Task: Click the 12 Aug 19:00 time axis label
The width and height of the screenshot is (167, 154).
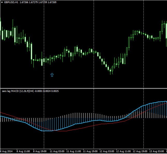Action: click(140, 151)
